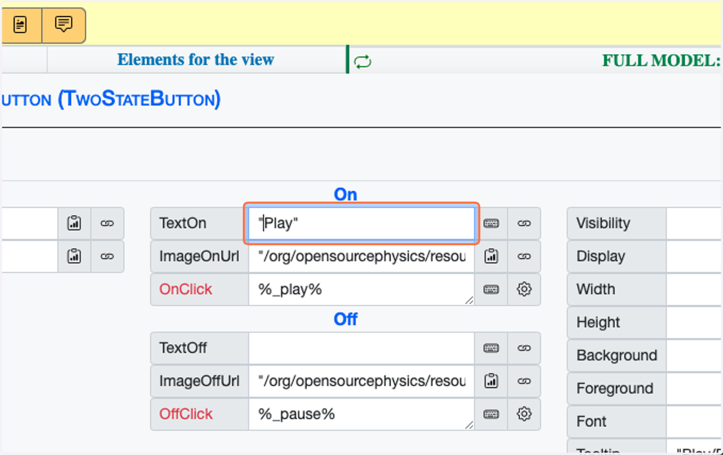Click the empty TextOff field
Screen dimensions: 723x455
point(361,348)
